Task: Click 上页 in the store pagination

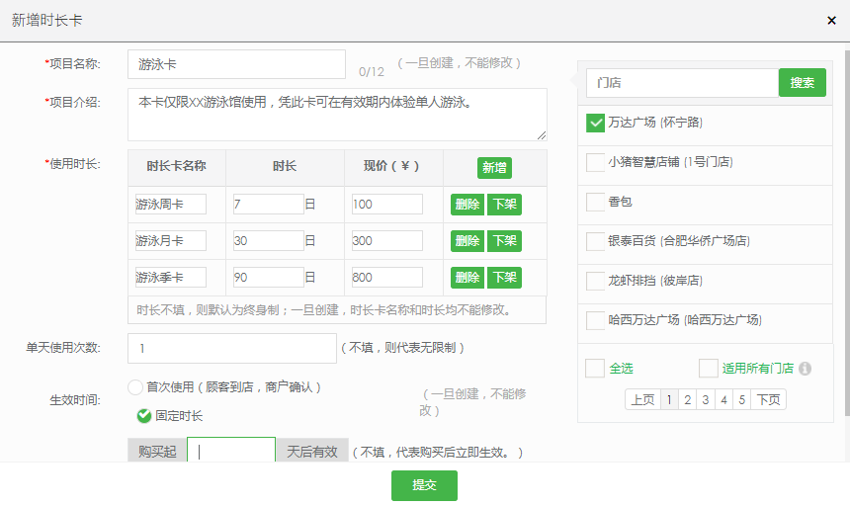Action: click(642, 399)
